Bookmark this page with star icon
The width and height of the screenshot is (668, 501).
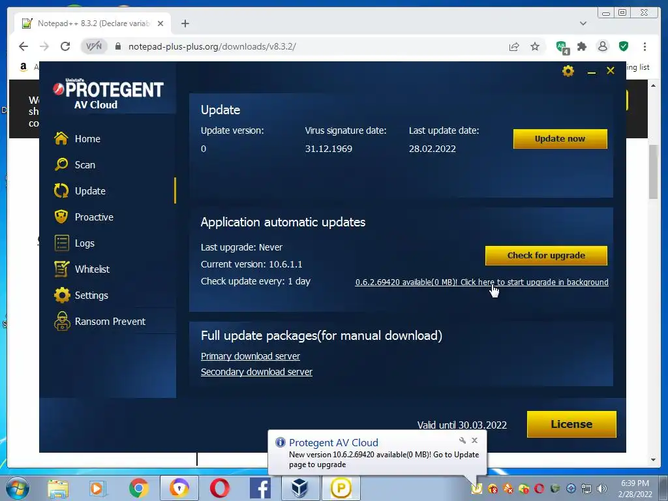click(535, 46)
